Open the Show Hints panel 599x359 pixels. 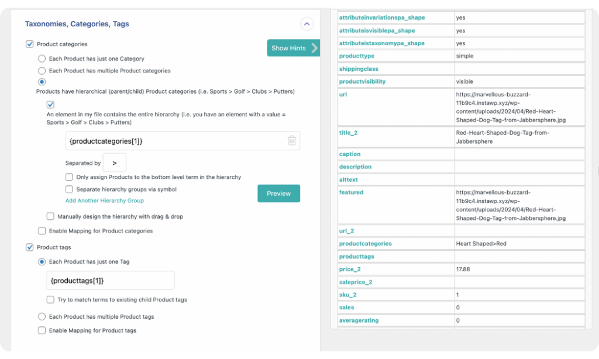(x=293, y=48)
